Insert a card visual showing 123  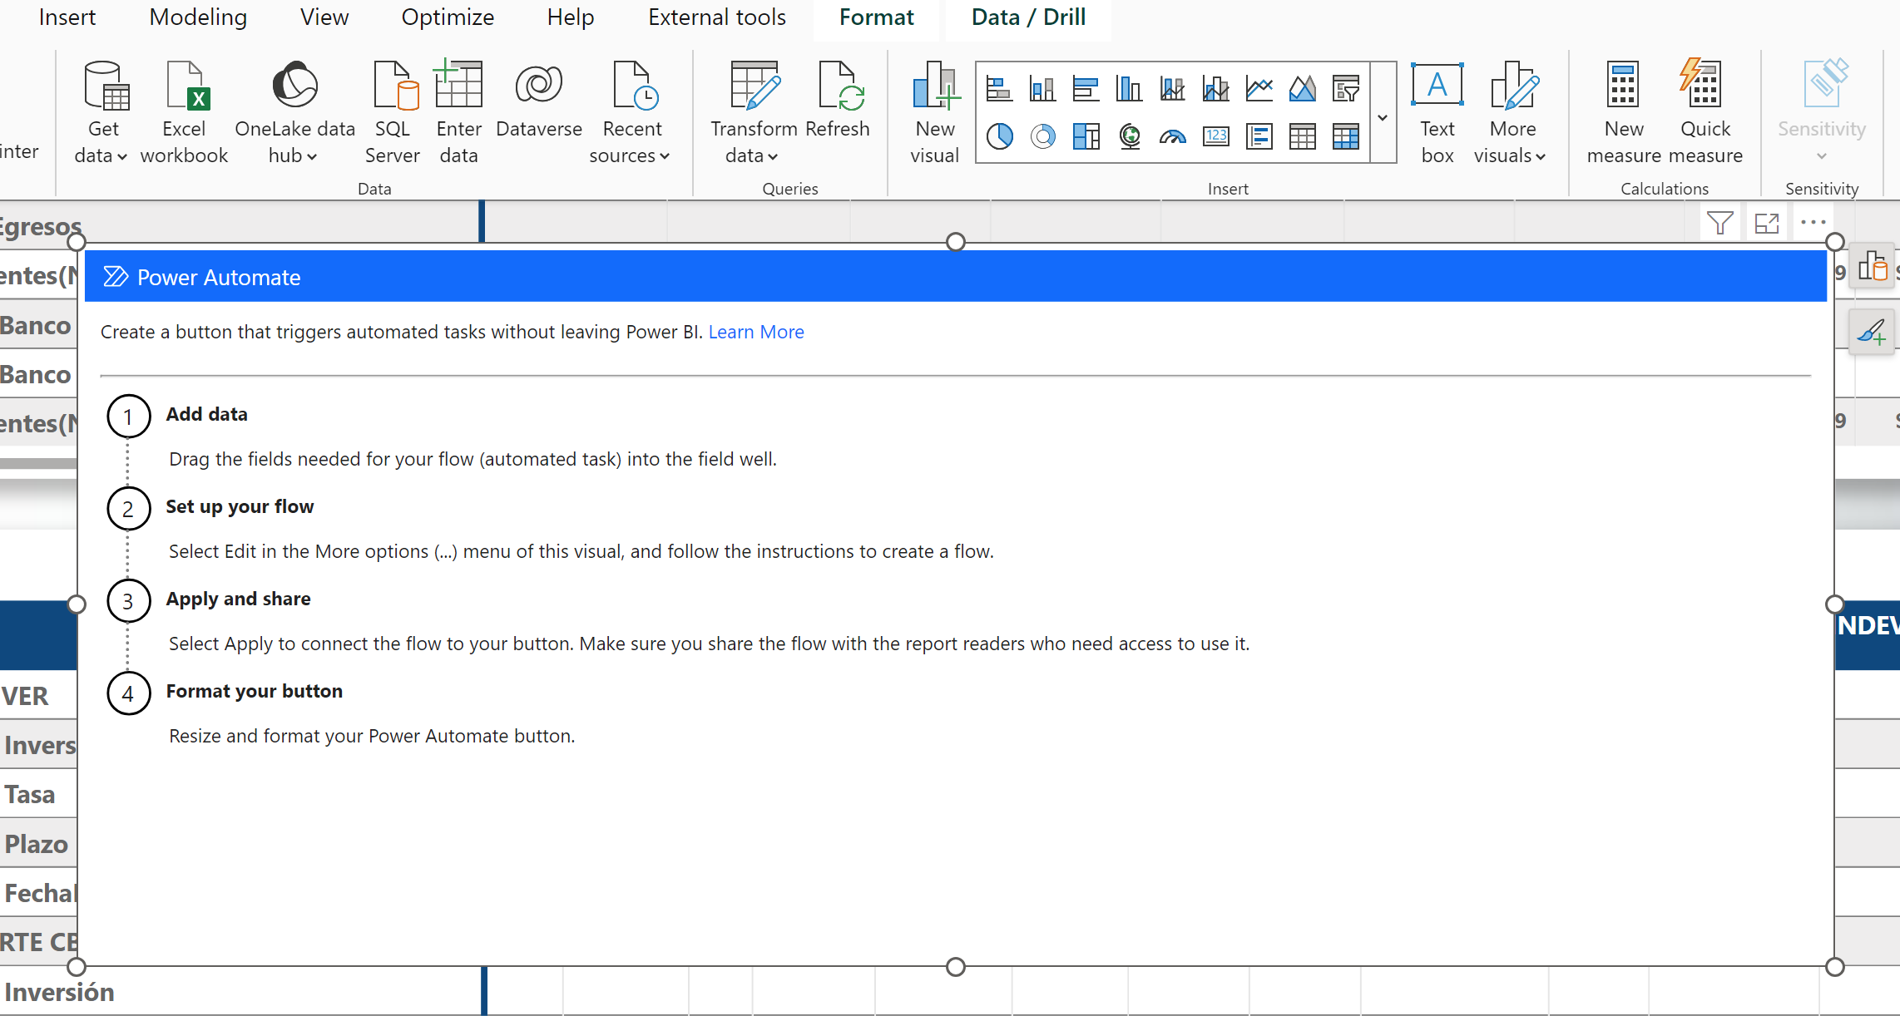coord(1215,136)
